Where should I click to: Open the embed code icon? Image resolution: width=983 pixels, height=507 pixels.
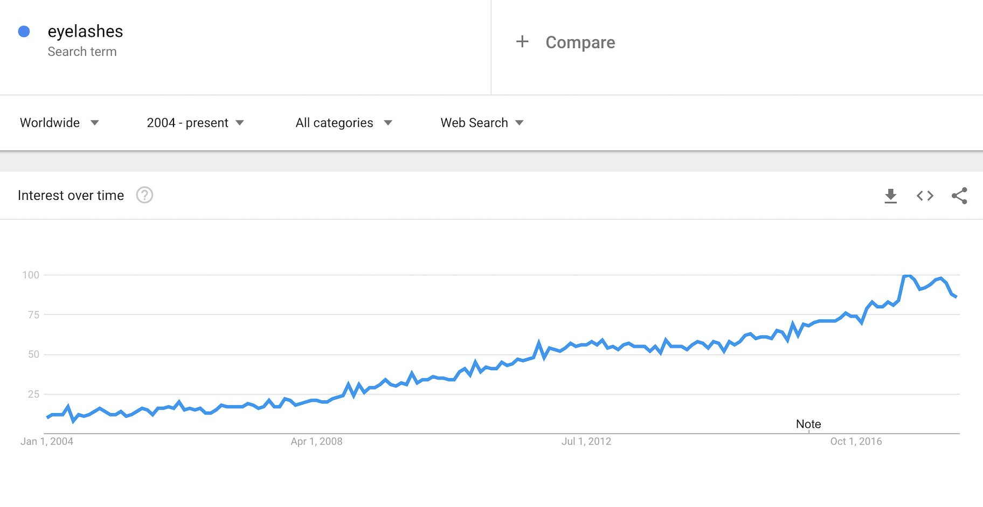click(x=925, y=196)
